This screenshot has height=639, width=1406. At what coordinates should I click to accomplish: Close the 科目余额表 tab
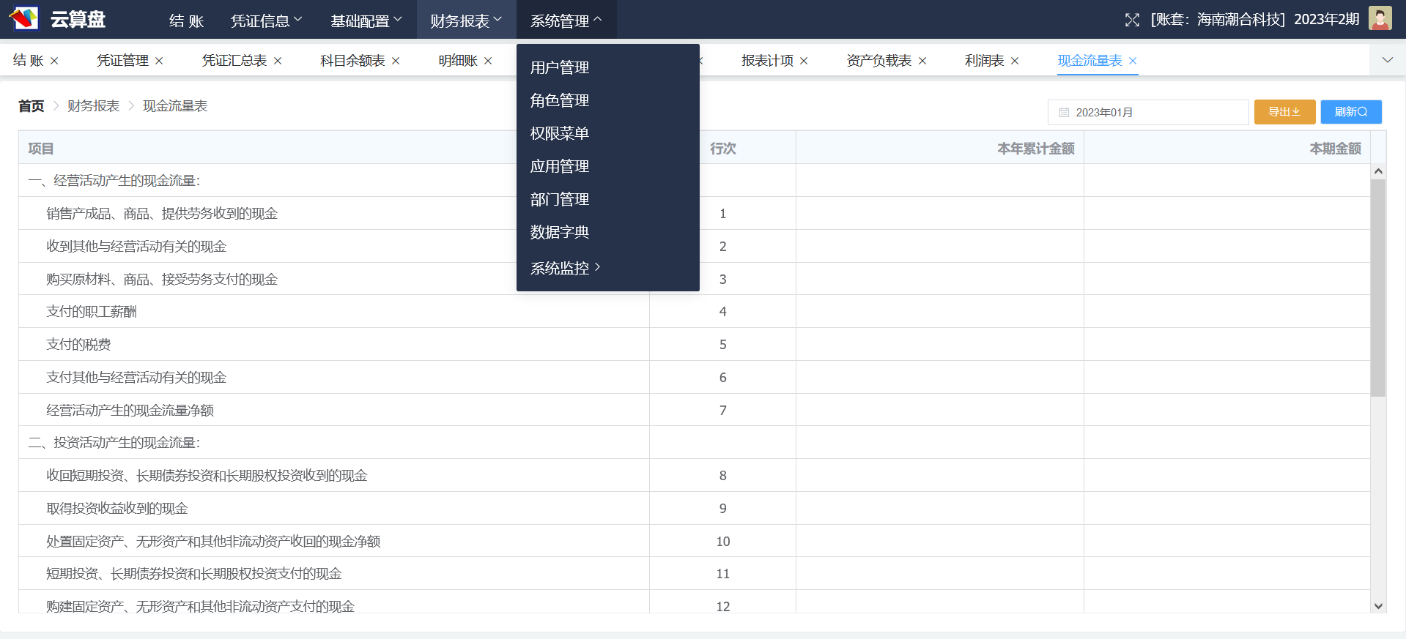[x=396, y=61]
